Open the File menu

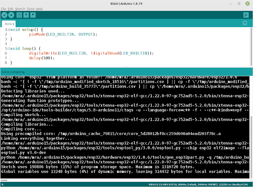click(3, 9)
